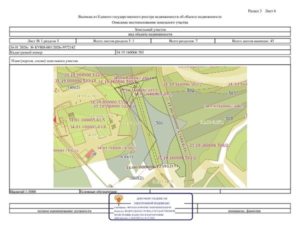Click the map label '34:19:160006:506/2'
Viewport: 300px width, 232px height.
209,145
